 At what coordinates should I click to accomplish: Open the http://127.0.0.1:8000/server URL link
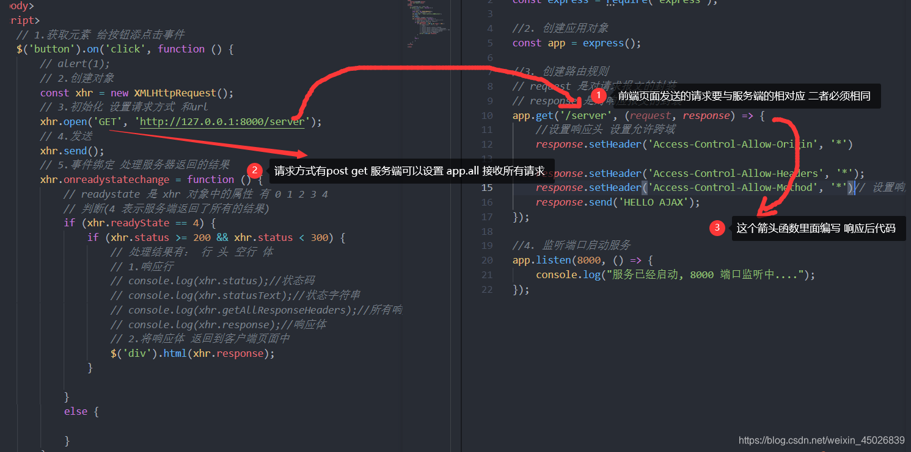coord(222,122)
